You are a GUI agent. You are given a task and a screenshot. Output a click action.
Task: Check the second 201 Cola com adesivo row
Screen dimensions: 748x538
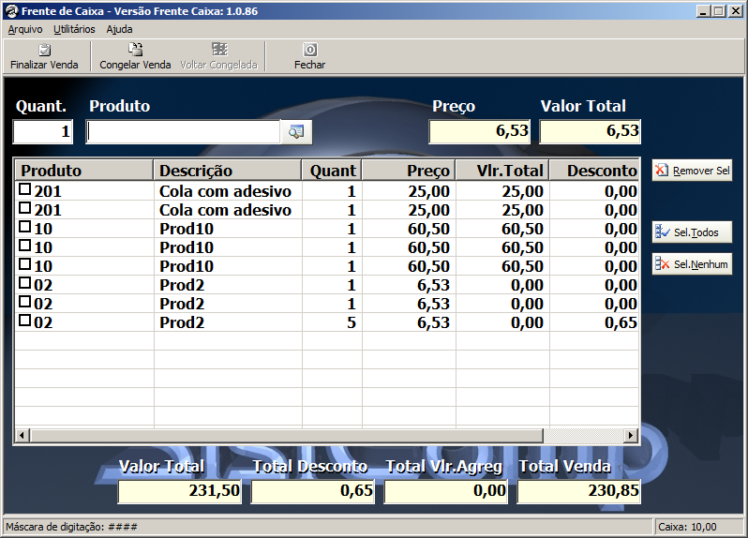click(x=24, y=208)
